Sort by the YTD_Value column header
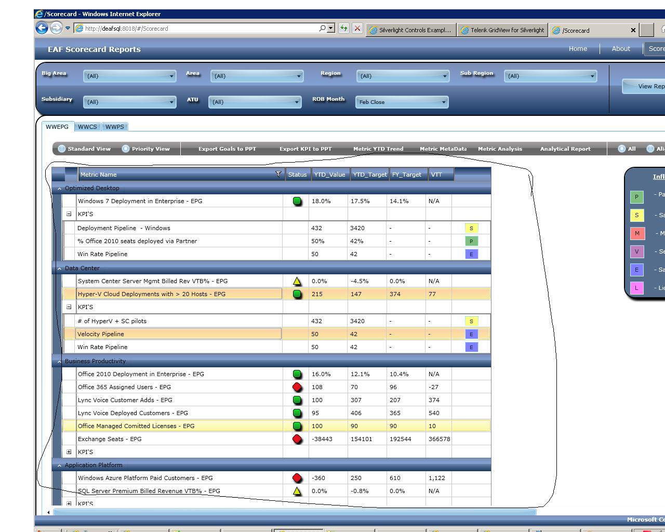Screen dimensions: 665x532 coord(330,175)
